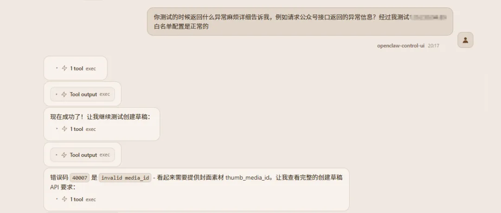The width and height of the screenshot is (501, 213).
Task: Click the "现在成功了！让我继续测试创建草稿" message text
Action: click(x=100, y=117)
